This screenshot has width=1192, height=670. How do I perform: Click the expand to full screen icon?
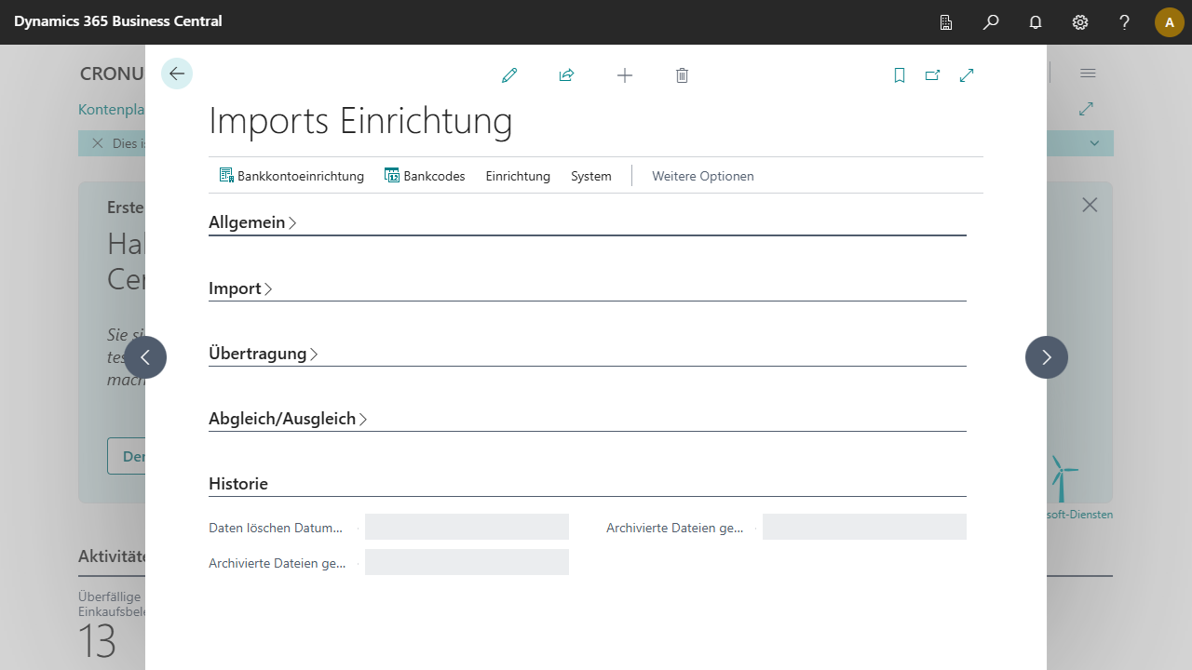coord(967,75)
